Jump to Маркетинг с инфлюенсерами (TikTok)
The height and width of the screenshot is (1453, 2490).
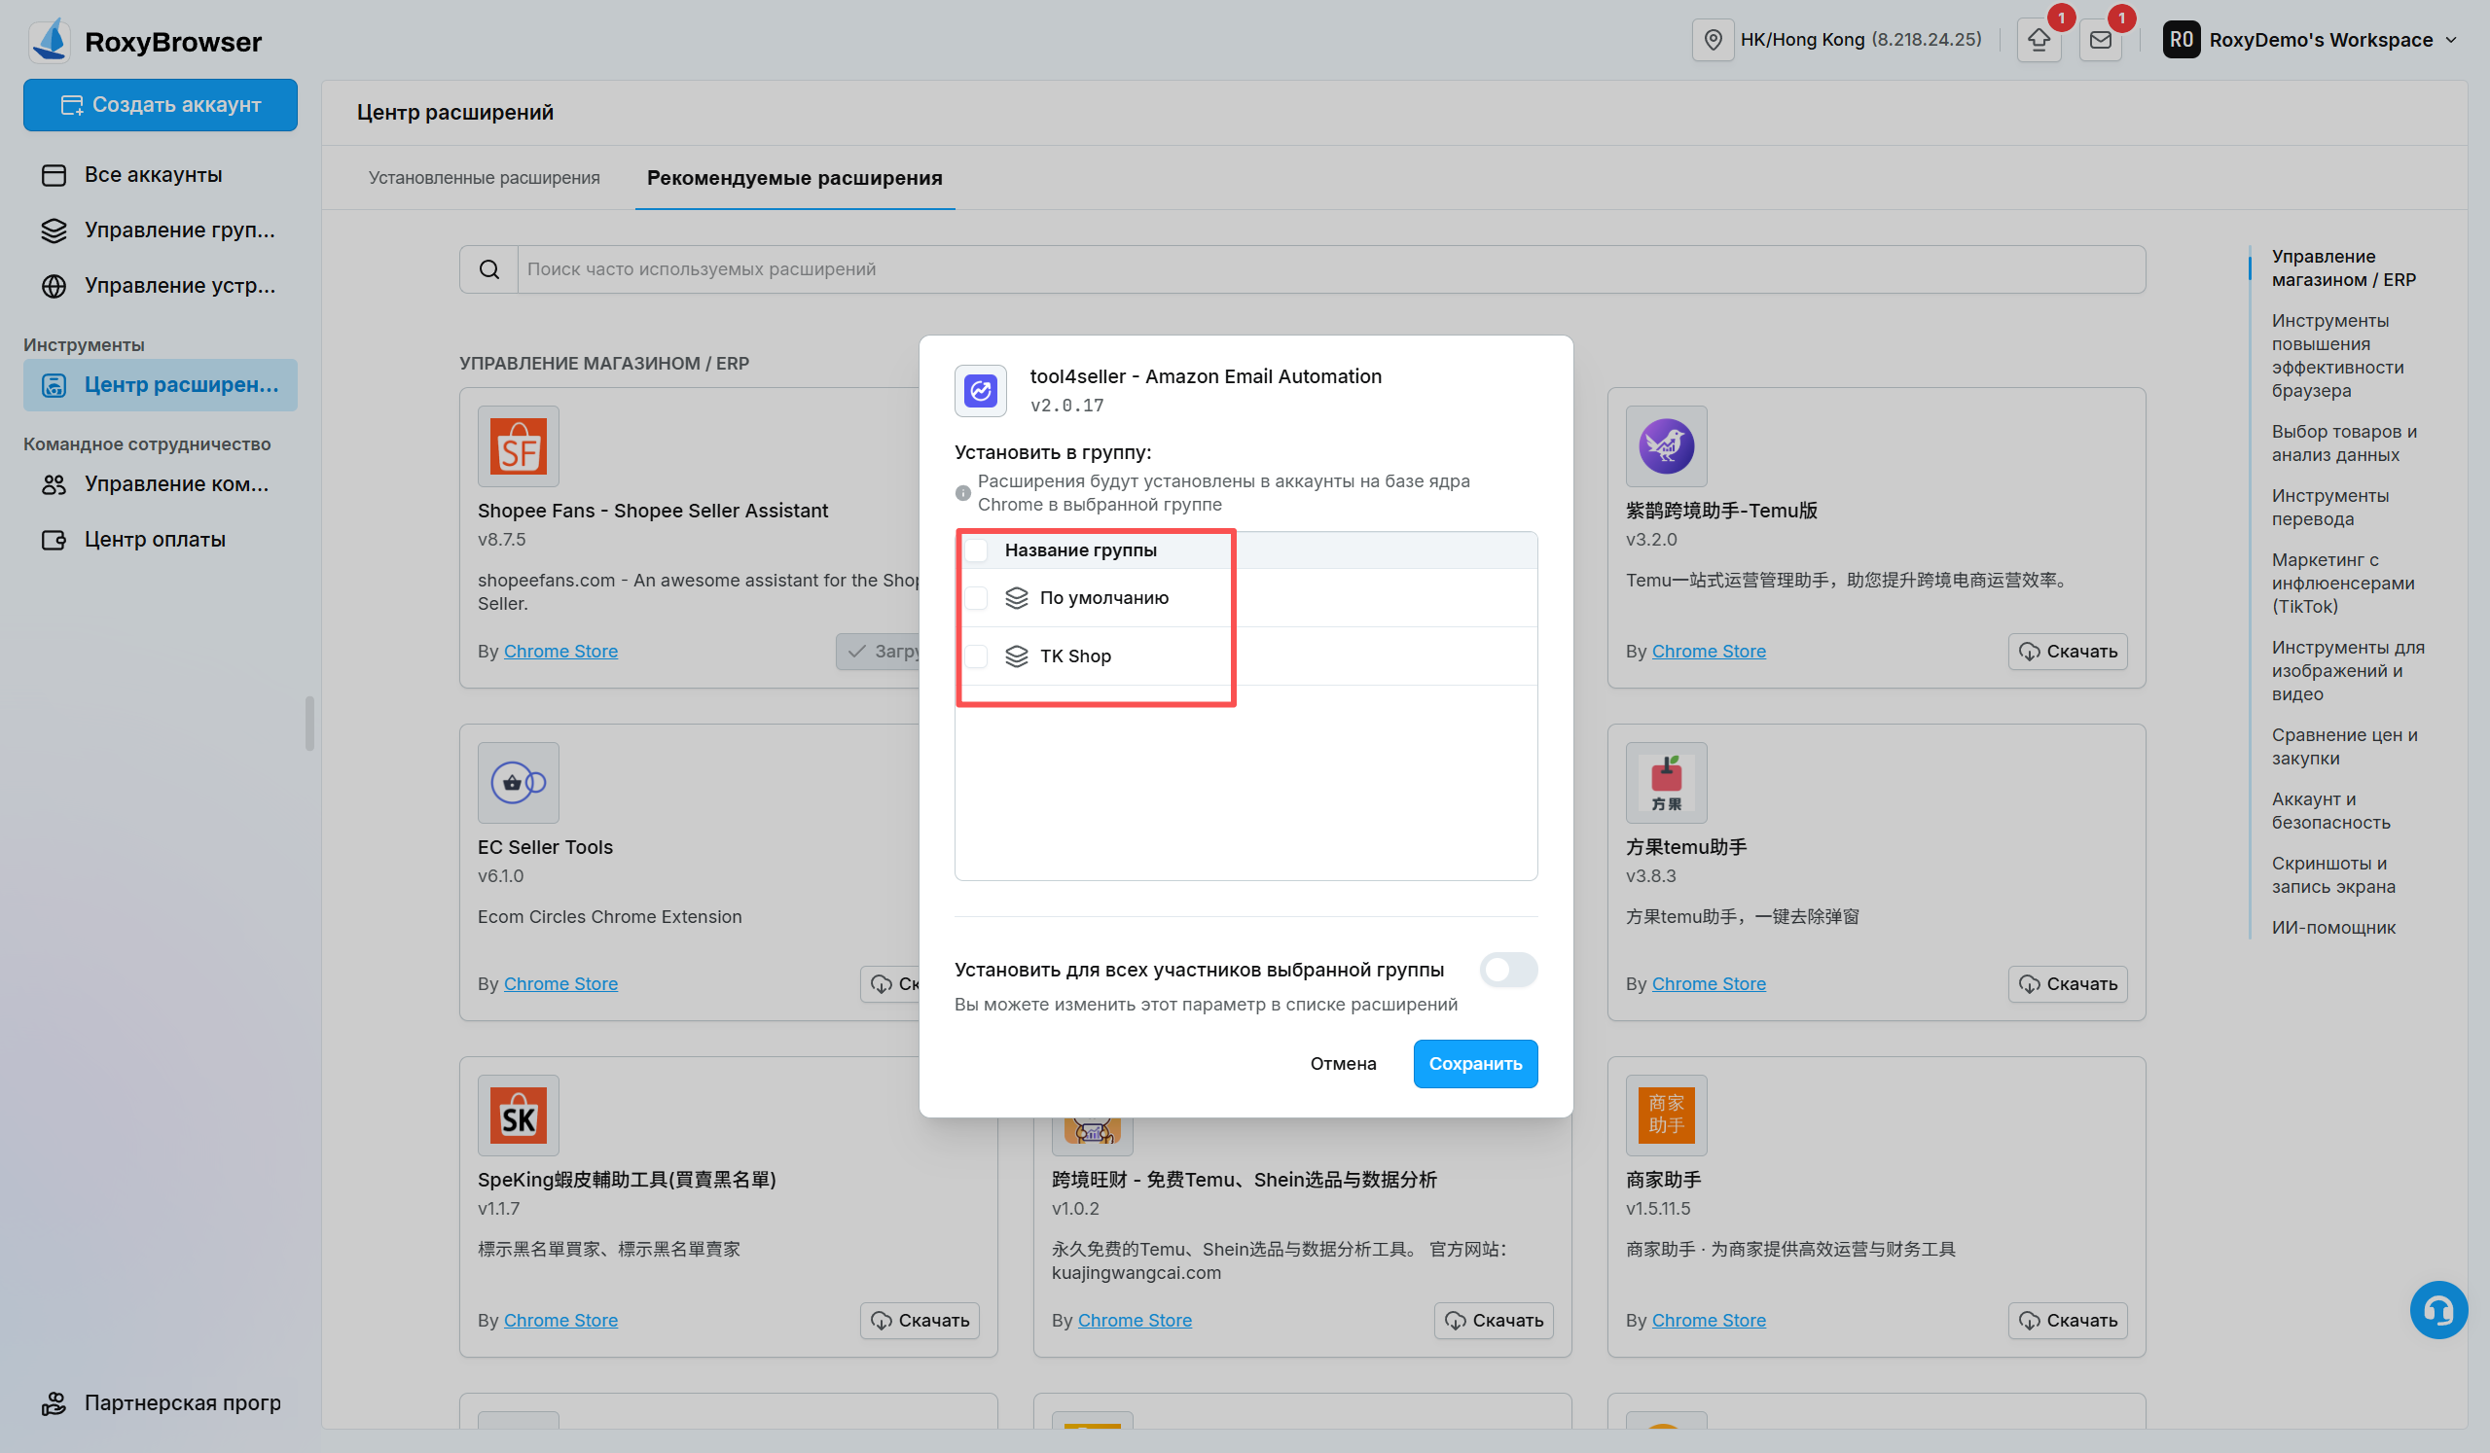tap(2343, 584)
